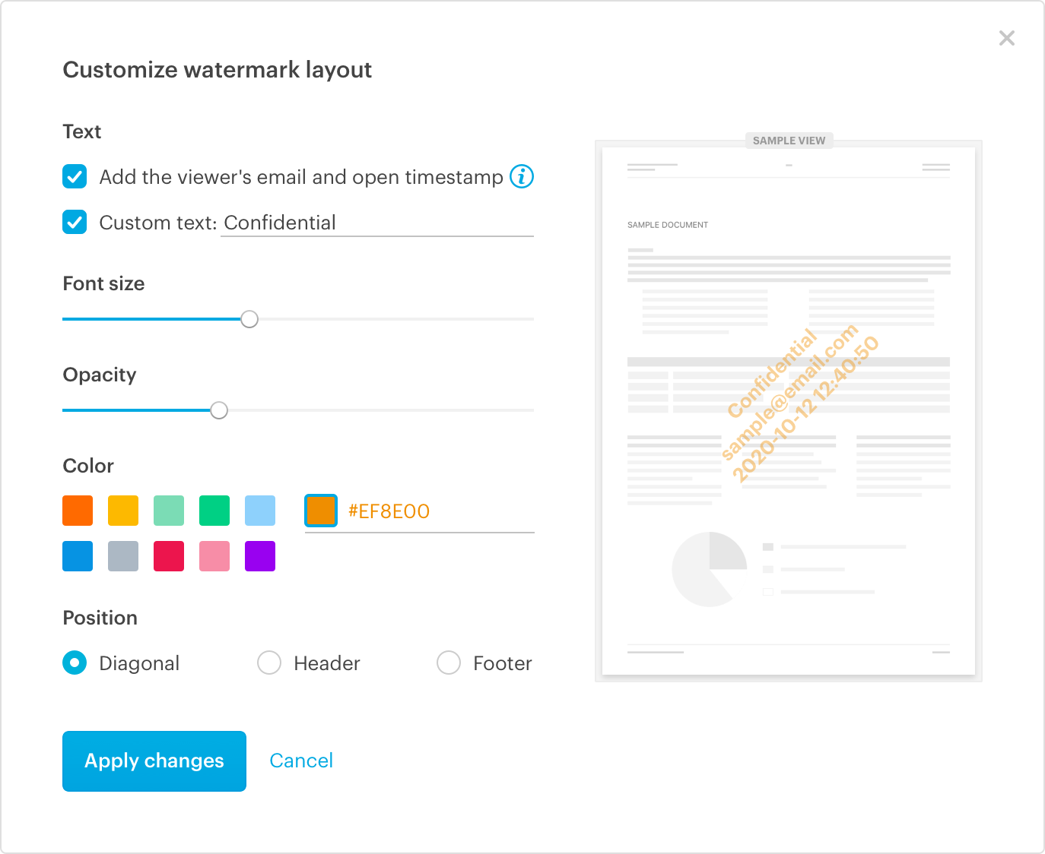
Task: Uncheck the viewer's email and timestamp option
Action: tap(74, 177)
